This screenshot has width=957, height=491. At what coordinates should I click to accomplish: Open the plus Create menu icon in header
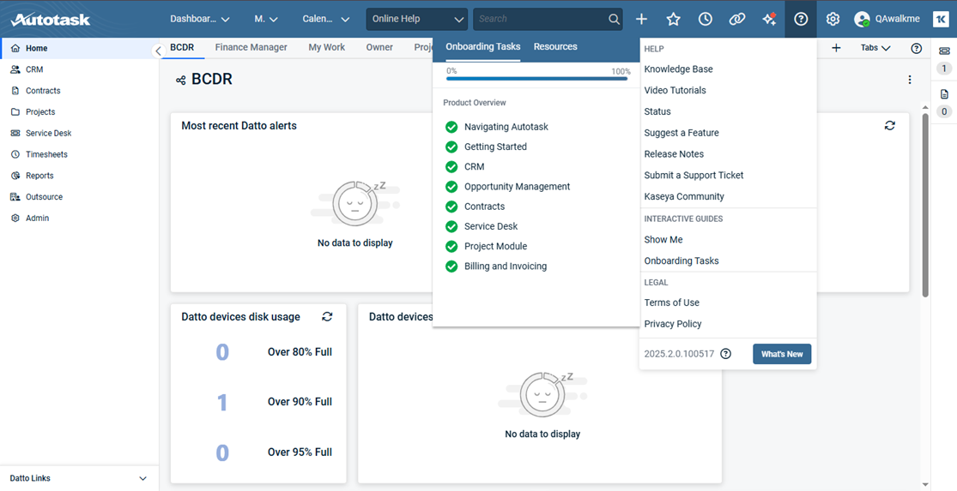[641, 19]
